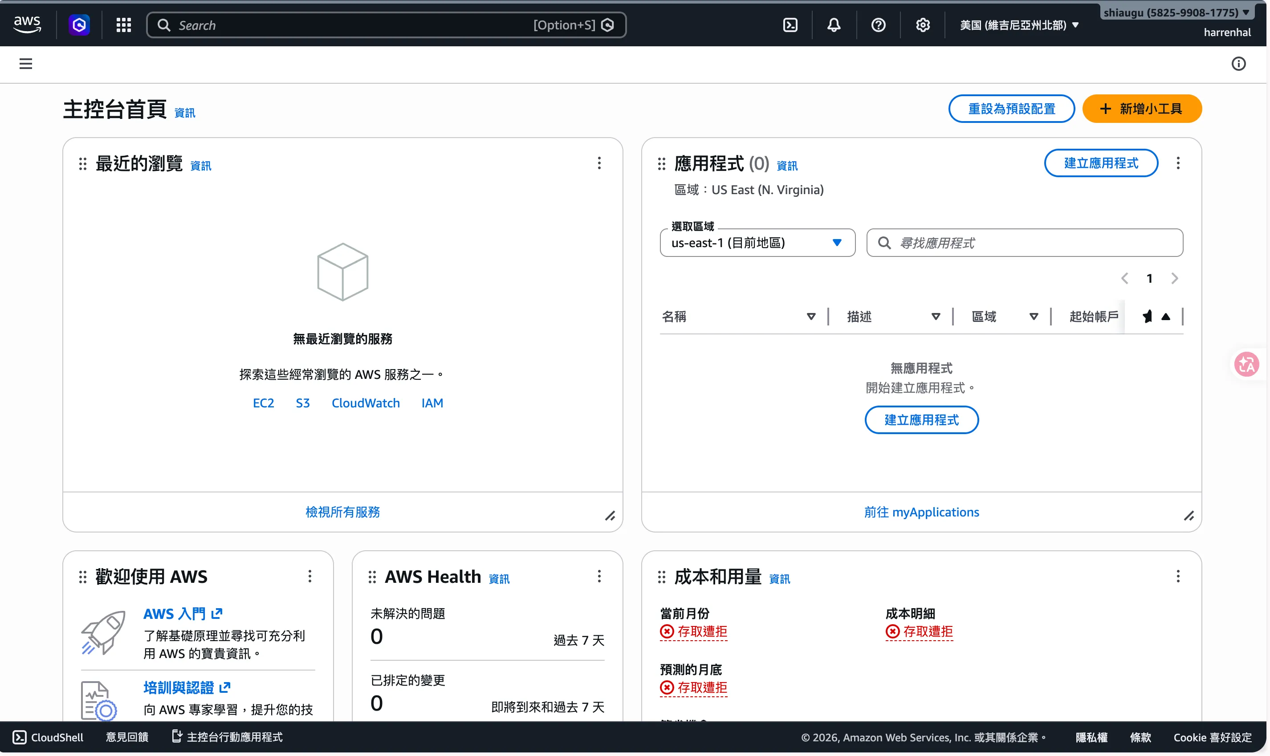Screen dimensions: 1270x756
Task: Grab the 成本和用量 widget drag handle
Action: pos(661,577)
